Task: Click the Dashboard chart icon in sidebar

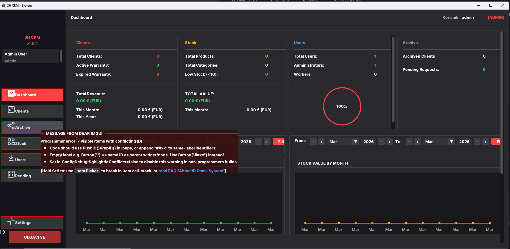Action: tap(11, 93)
